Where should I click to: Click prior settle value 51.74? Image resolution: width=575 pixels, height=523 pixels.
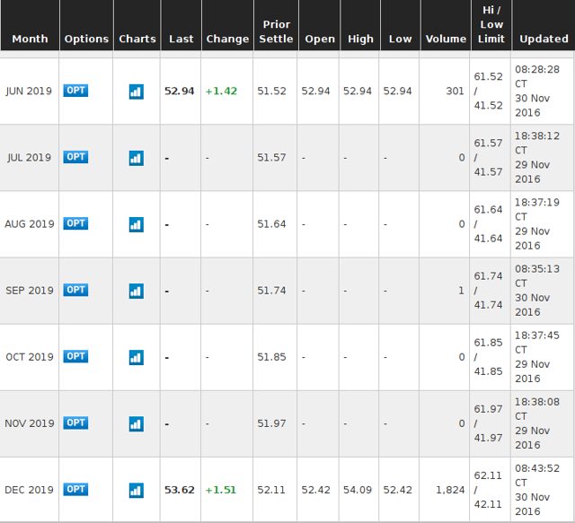click(271, 291)
